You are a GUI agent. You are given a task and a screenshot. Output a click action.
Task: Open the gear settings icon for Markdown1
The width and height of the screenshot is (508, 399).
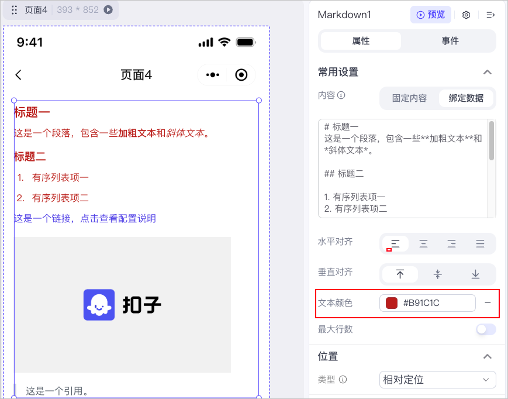pyautogui.click(x=466, y=15)
